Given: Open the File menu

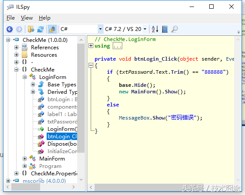Looking at the screenshot, I should 10,18.
